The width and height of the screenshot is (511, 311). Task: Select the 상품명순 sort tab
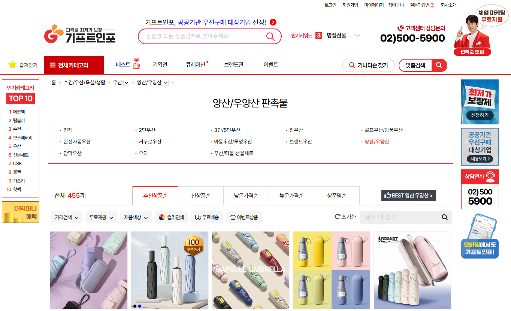click(337, 196)
